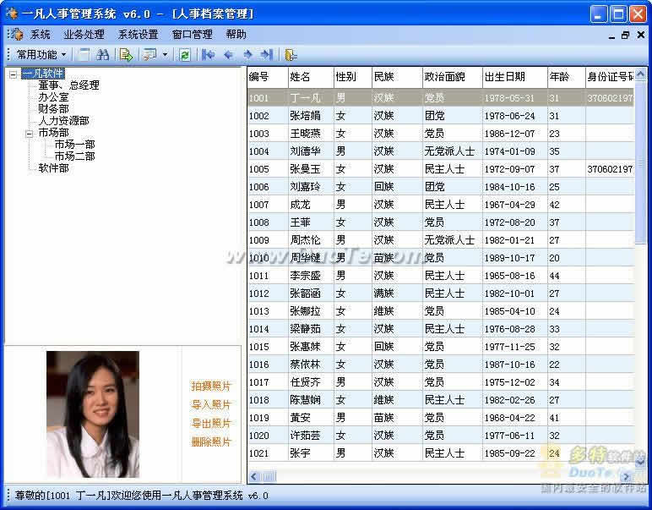Jump to last record arrow icon
Image resolution: width=652 pixels, height=510 pixels.
(267, 54)
